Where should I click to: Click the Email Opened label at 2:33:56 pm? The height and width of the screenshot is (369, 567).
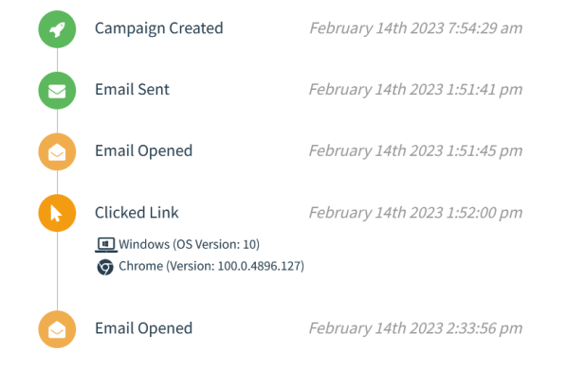(143, 328)
